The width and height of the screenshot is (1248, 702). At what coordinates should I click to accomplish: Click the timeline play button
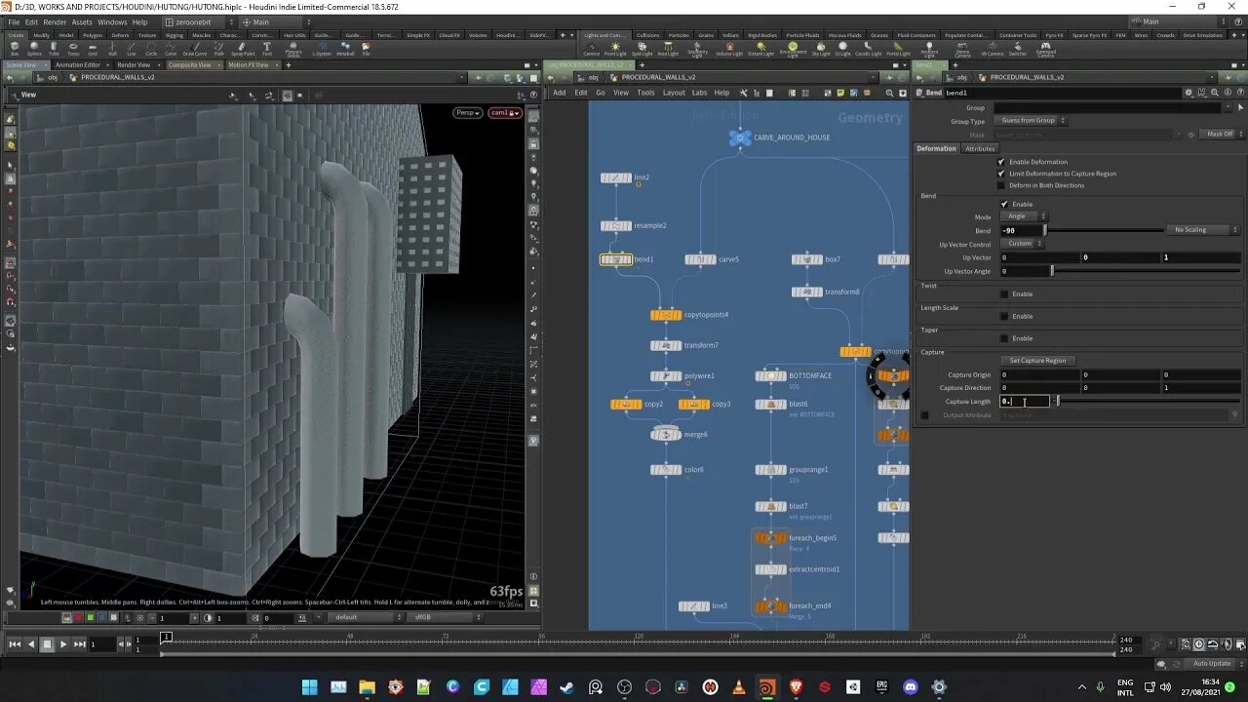pos(63,643)
